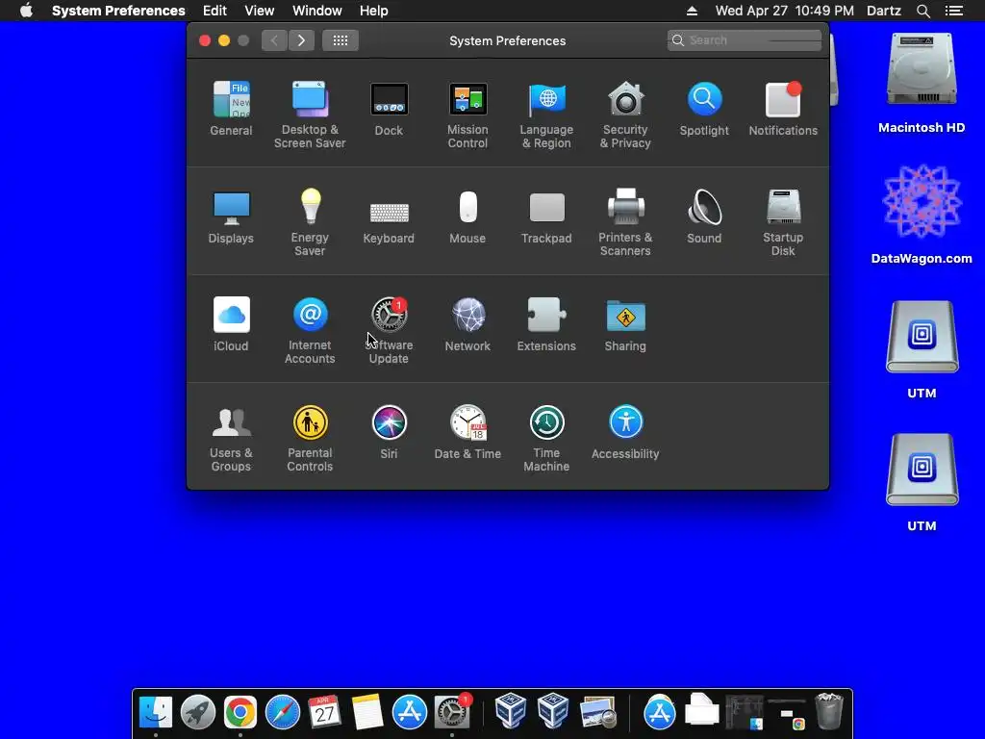Screen dimensions: 985x739
Task: Open the Dartz user menu
Action: 884,11
